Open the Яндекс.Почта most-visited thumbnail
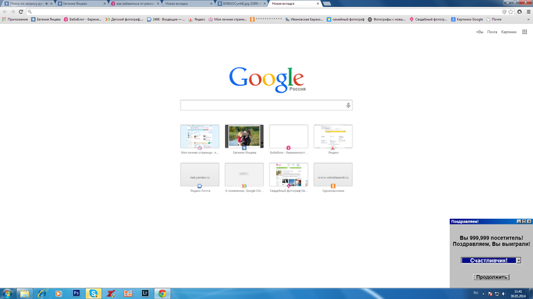 click(199, 175)
